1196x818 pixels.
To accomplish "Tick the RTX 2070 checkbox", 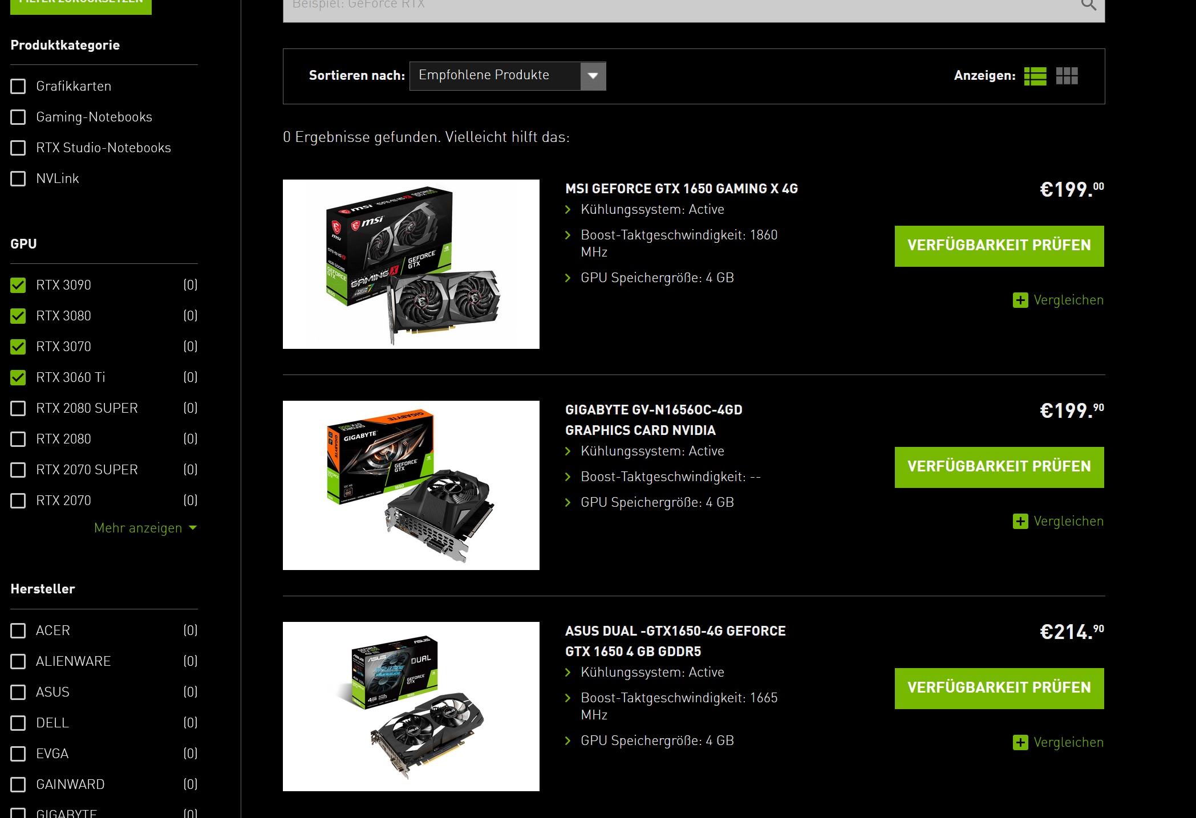I will [18, 501].
